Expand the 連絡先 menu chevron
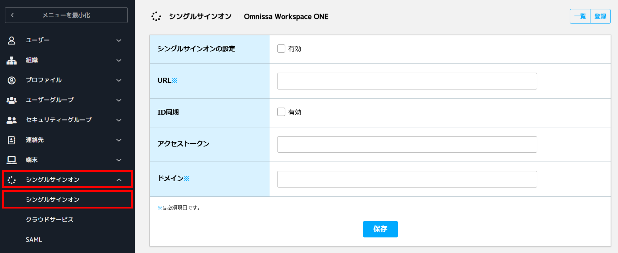The image size is (618, 253). (119, 140)
